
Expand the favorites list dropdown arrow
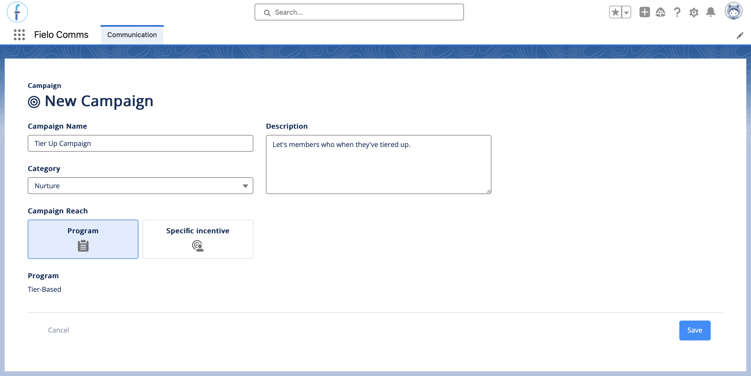click(x=626, y=12)
